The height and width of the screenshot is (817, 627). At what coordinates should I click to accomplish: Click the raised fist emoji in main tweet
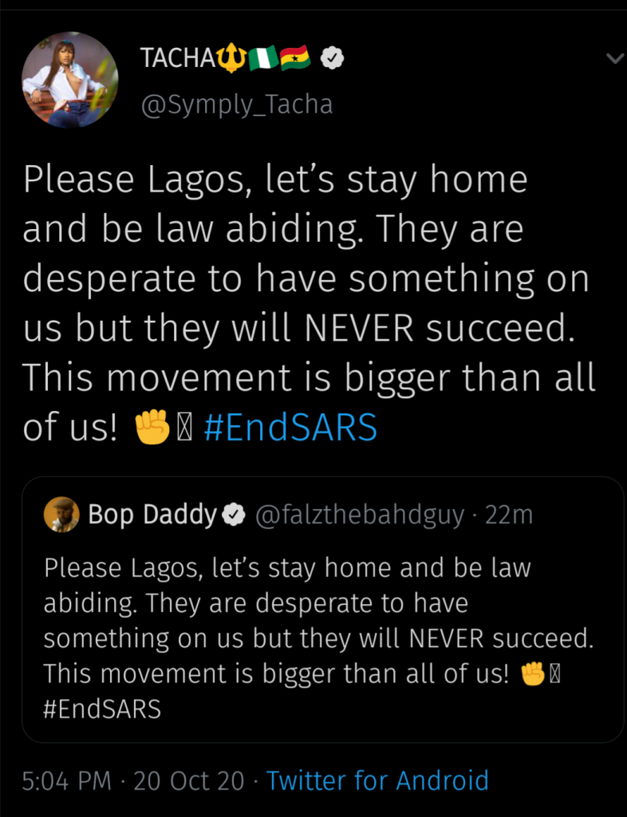pyautogui.click(x=152, y=429)
